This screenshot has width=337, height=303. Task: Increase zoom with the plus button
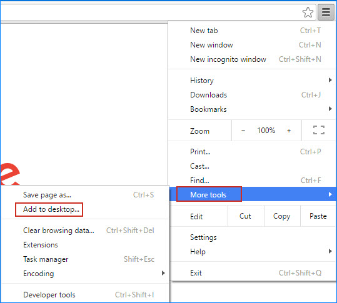(289, 131)
